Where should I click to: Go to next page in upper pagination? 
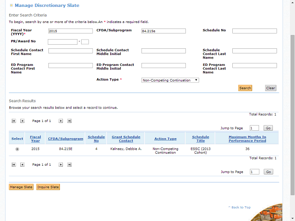pos(60,121)
